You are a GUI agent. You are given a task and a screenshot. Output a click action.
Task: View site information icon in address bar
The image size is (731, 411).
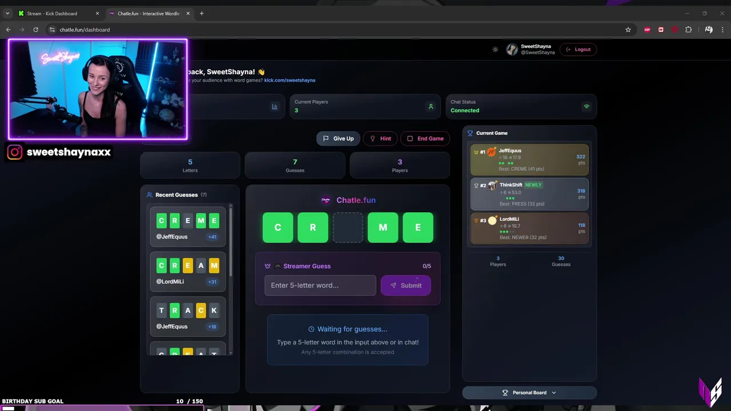tap(52, 30)
